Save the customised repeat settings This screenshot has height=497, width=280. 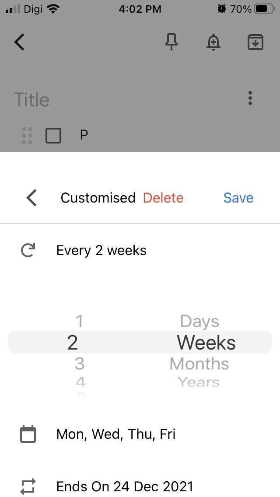tap(238, 198)
